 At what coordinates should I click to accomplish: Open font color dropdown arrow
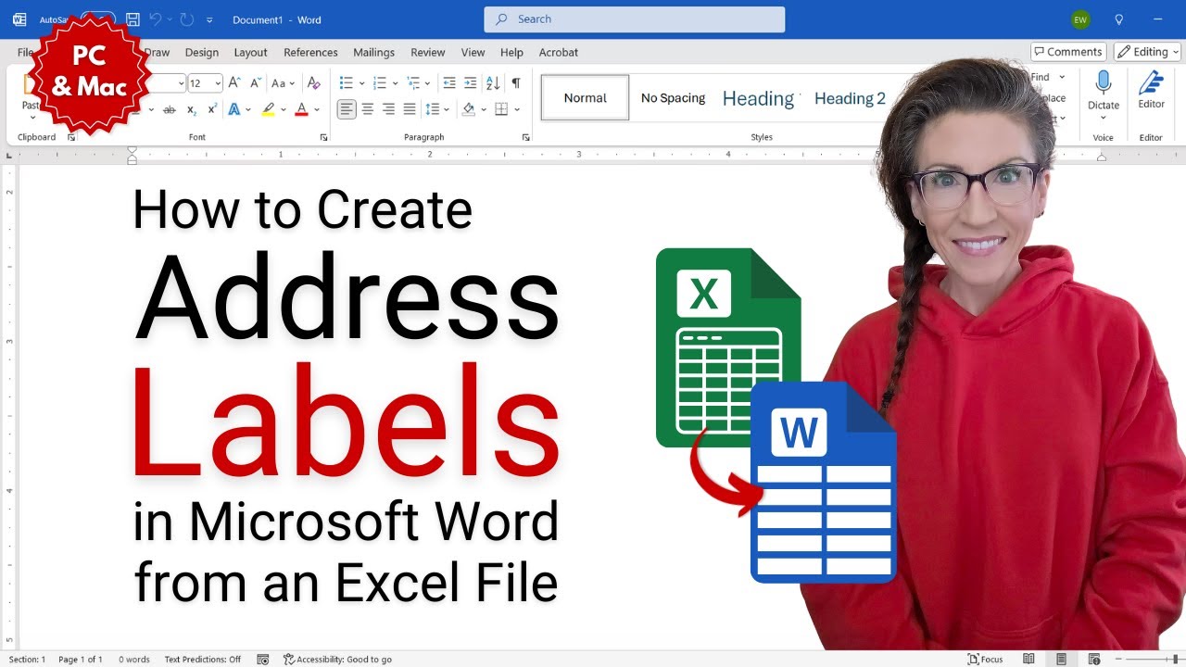316,109
